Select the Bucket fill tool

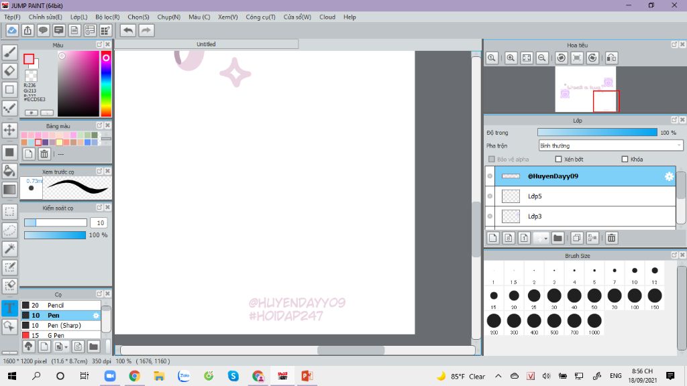[9, 171]
